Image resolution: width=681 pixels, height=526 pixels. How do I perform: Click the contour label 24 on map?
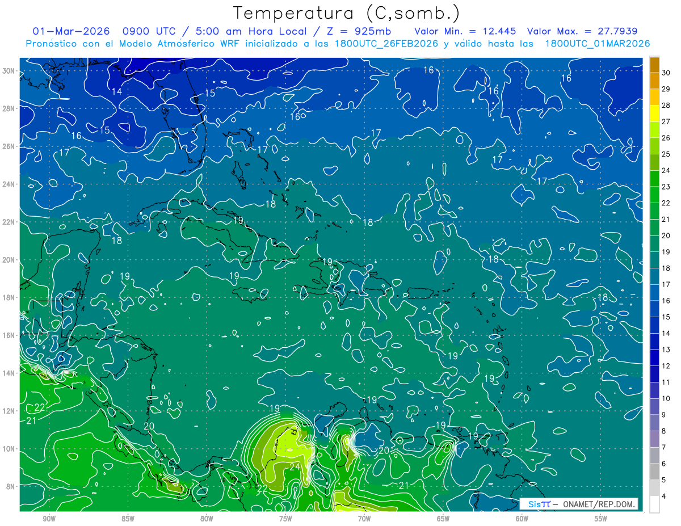[295, 467]
